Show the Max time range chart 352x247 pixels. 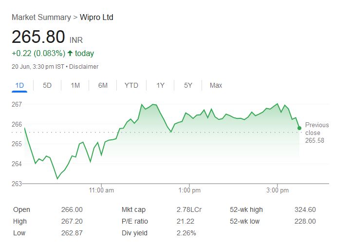click(216, 85)
